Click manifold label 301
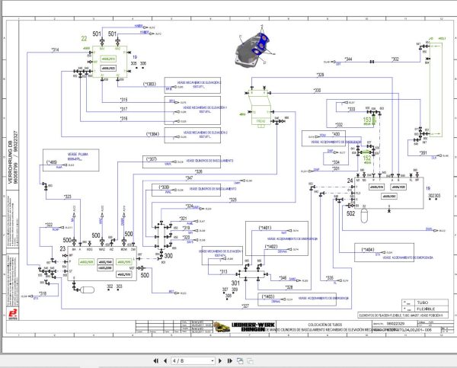457x368 pixels. [x=235, y=283]
